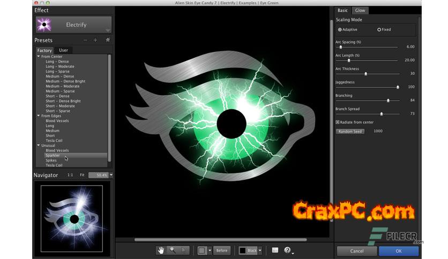The height and width of the screenshot is (259, 448).
Task: Select the Fixed scaling mode
Action: (379, 30)
